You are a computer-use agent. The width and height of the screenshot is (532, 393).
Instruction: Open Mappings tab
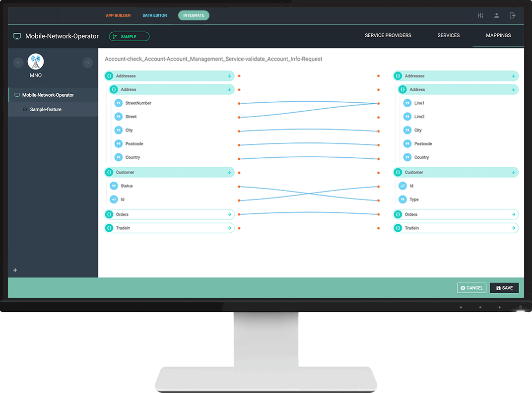[x=498, y=35]
